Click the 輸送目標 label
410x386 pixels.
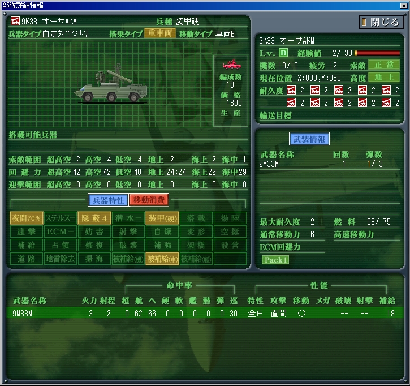275,115
